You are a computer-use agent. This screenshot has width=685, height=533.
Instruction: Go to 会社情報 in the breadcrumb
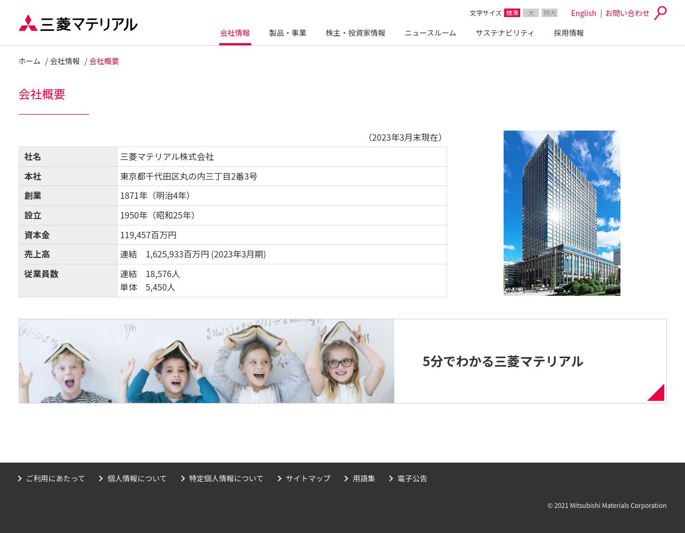[65, 61]
